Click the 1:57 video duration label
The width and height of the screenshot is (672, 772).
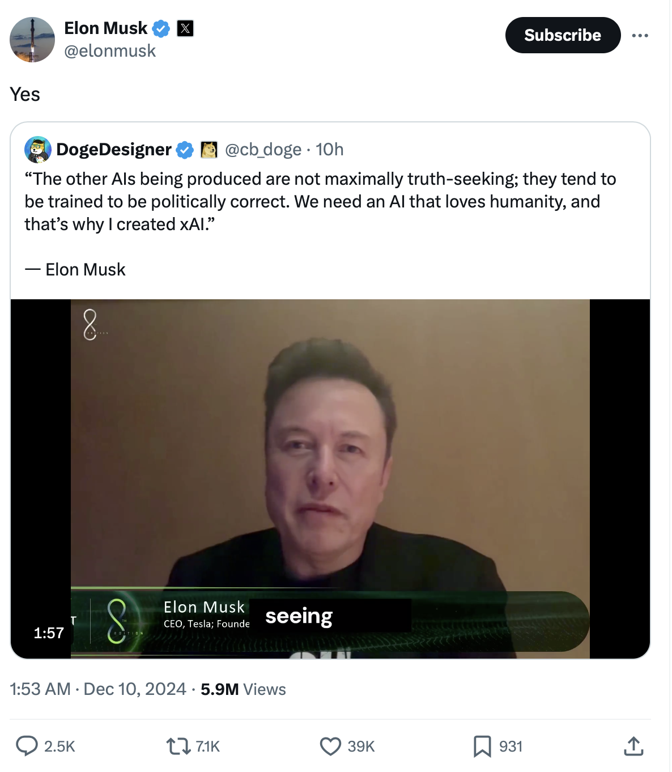pyautogui.click(x=49, y=633)
